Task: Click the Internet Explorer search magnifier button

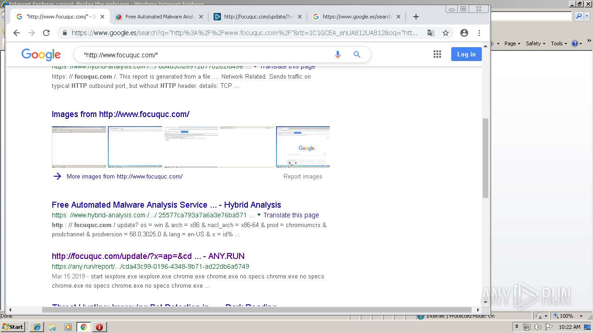Action: pos(578,16)
